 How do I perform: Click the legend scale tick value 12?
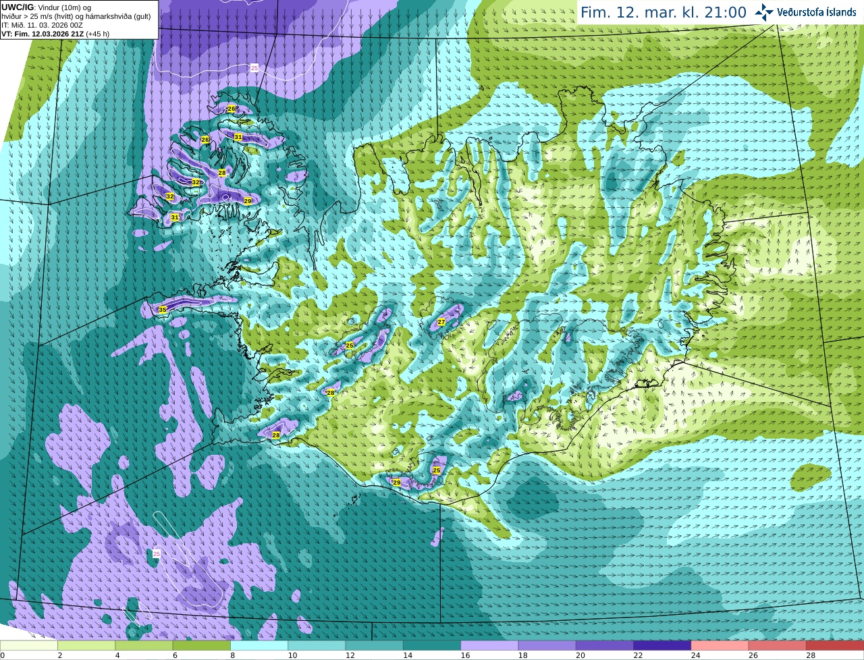(350, 655)
